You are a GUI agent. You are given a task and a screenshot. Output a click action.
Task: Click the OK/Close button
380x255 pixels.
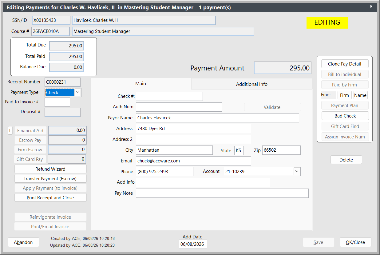click(x=355, y=242)
